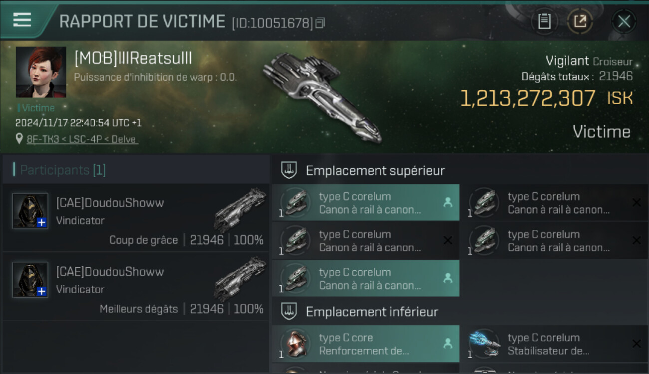Open DoudouShoww's Meilleurs dégâts entry
Image resolution: width=649 pixels, height=374 pixels.
pos(136,286)
